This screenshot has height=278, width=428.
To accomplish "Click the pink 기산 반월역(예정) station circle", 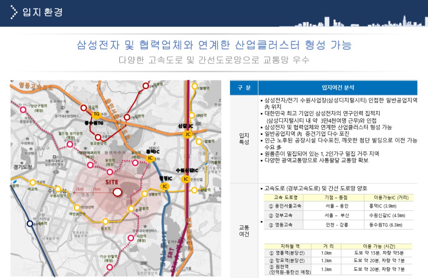I will tap(109, 267).
